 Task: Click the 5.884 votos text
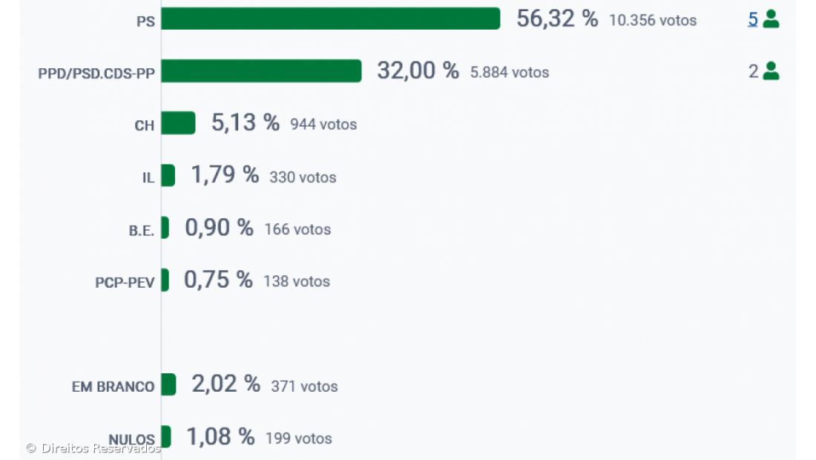[510, 73]
